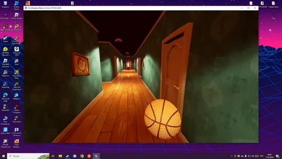The width and height of the screenshot is (282, 159).
Task: Open the Recycle Bin desktop icon
Action: coord(5,4)
